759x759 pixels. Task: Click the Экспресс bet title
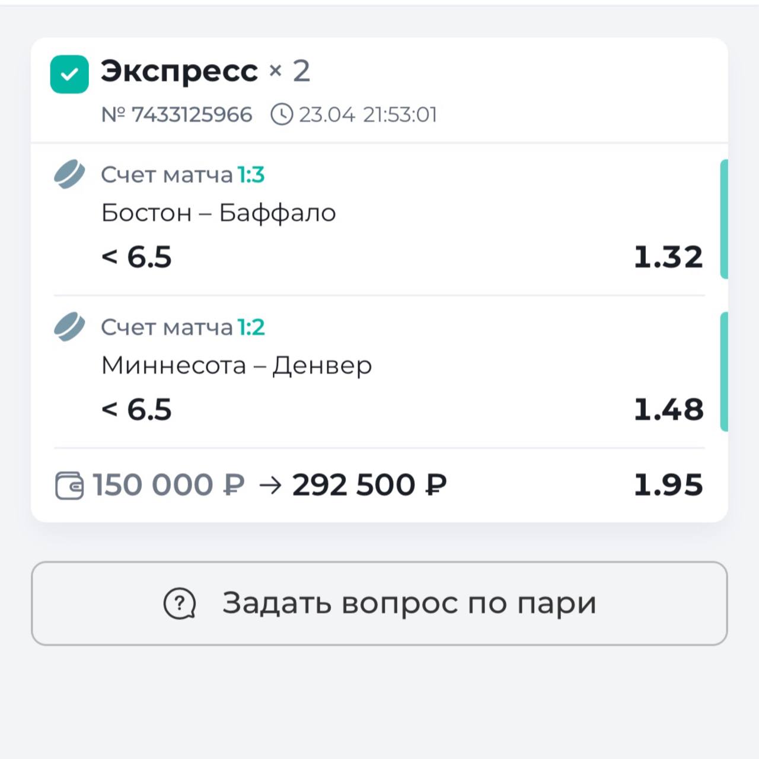179,72
